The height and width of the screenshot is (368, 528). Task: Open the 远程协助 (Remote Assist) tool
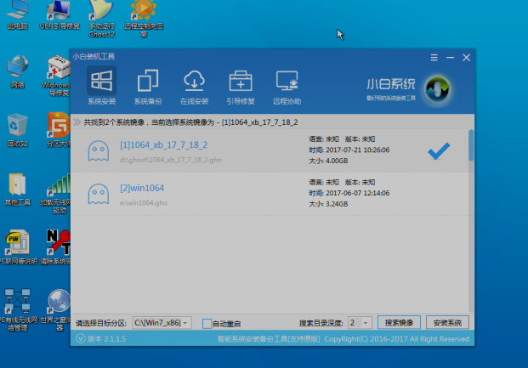(287, 87)
